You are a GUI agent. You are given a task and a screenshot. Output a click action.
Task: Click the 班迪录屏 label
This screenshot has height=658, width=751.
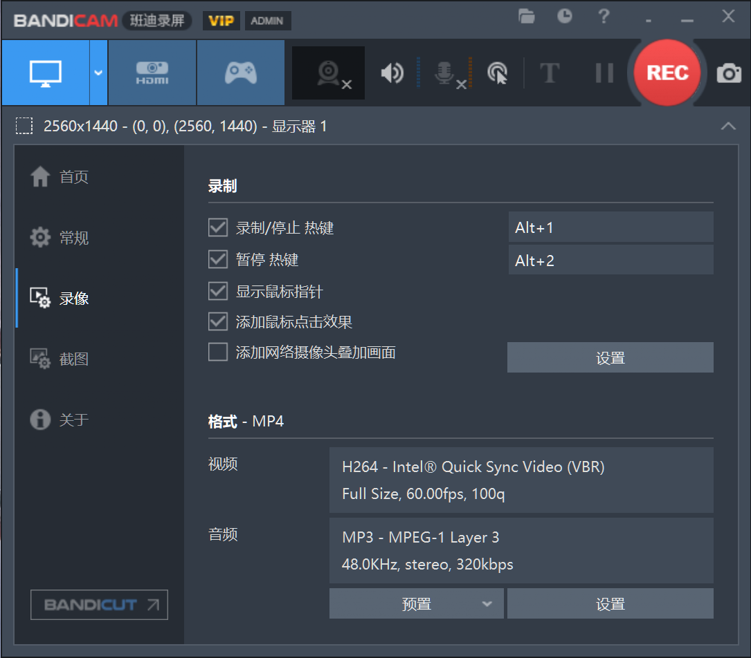pyautogui.click(x=157, y=21)
